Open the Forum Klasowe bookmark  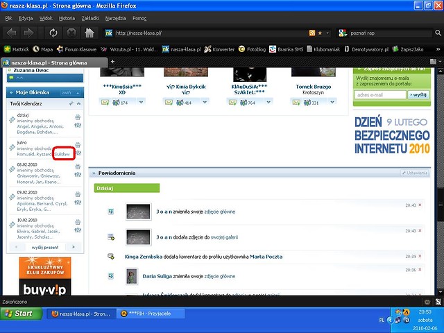pos(76,49)
